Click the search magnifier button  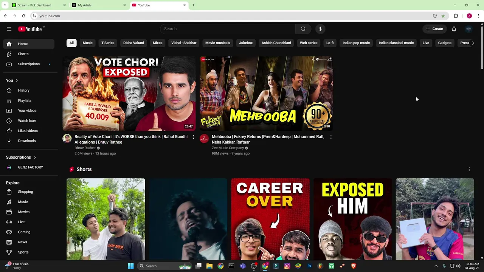(303, 29)
